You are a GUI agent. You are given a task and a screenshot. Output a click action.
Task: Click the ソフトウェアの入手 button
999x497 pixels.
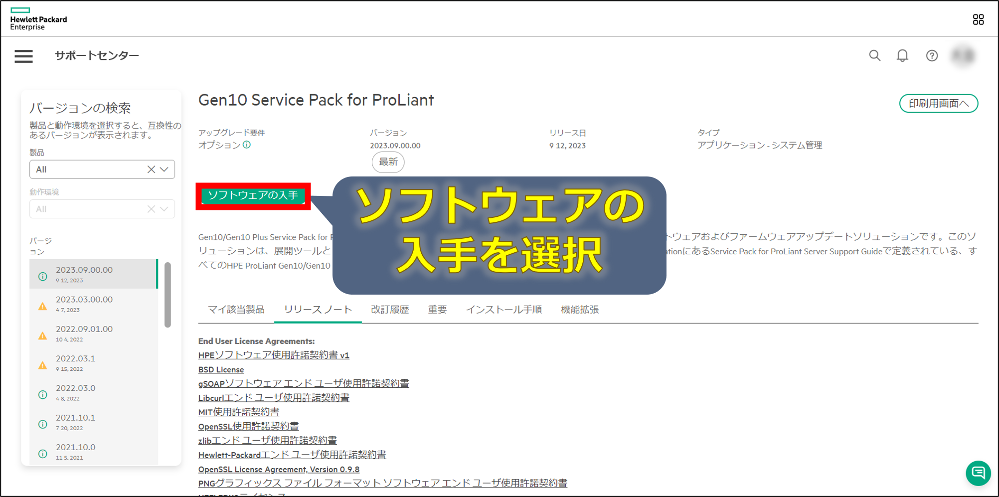tap(253, 195)
